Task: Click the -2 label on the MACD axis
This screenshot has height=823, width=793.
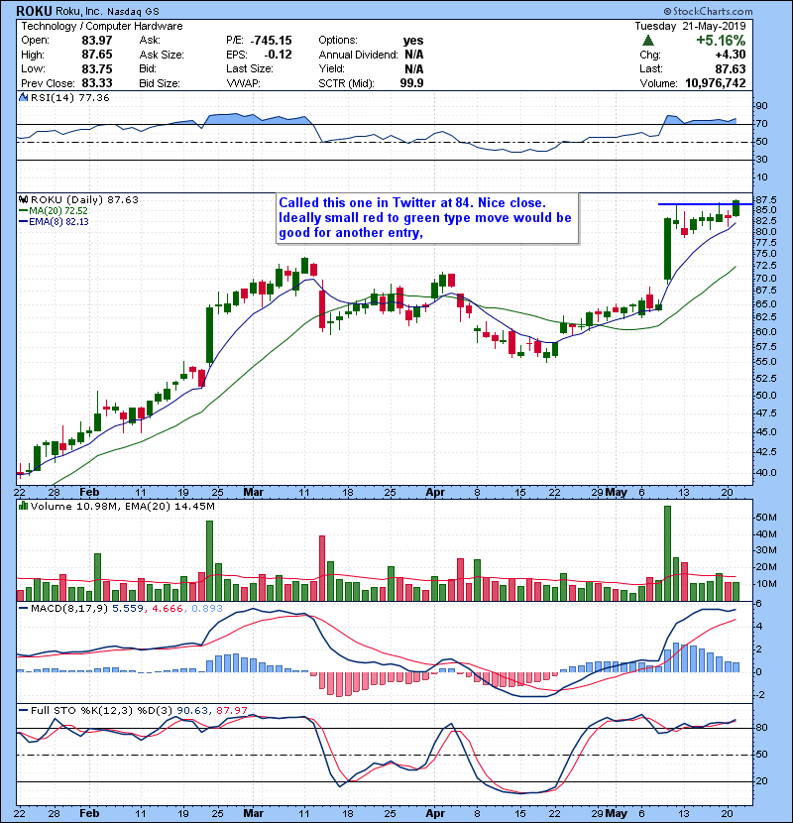Action: 761,695
